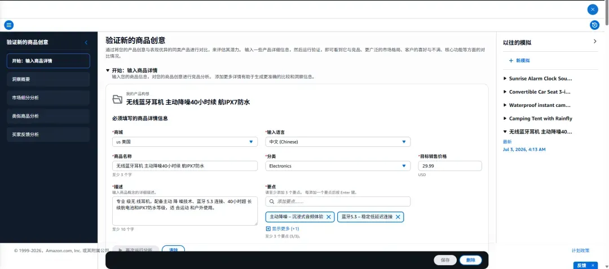Click 显示更多 (+1) link

pyautogui.click(x=285, y=228)
